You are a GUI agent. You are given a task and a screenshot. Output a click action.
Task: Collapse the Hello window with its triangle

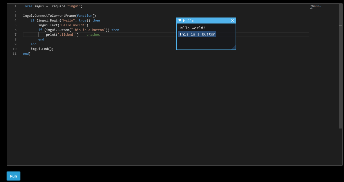point(179,20)
